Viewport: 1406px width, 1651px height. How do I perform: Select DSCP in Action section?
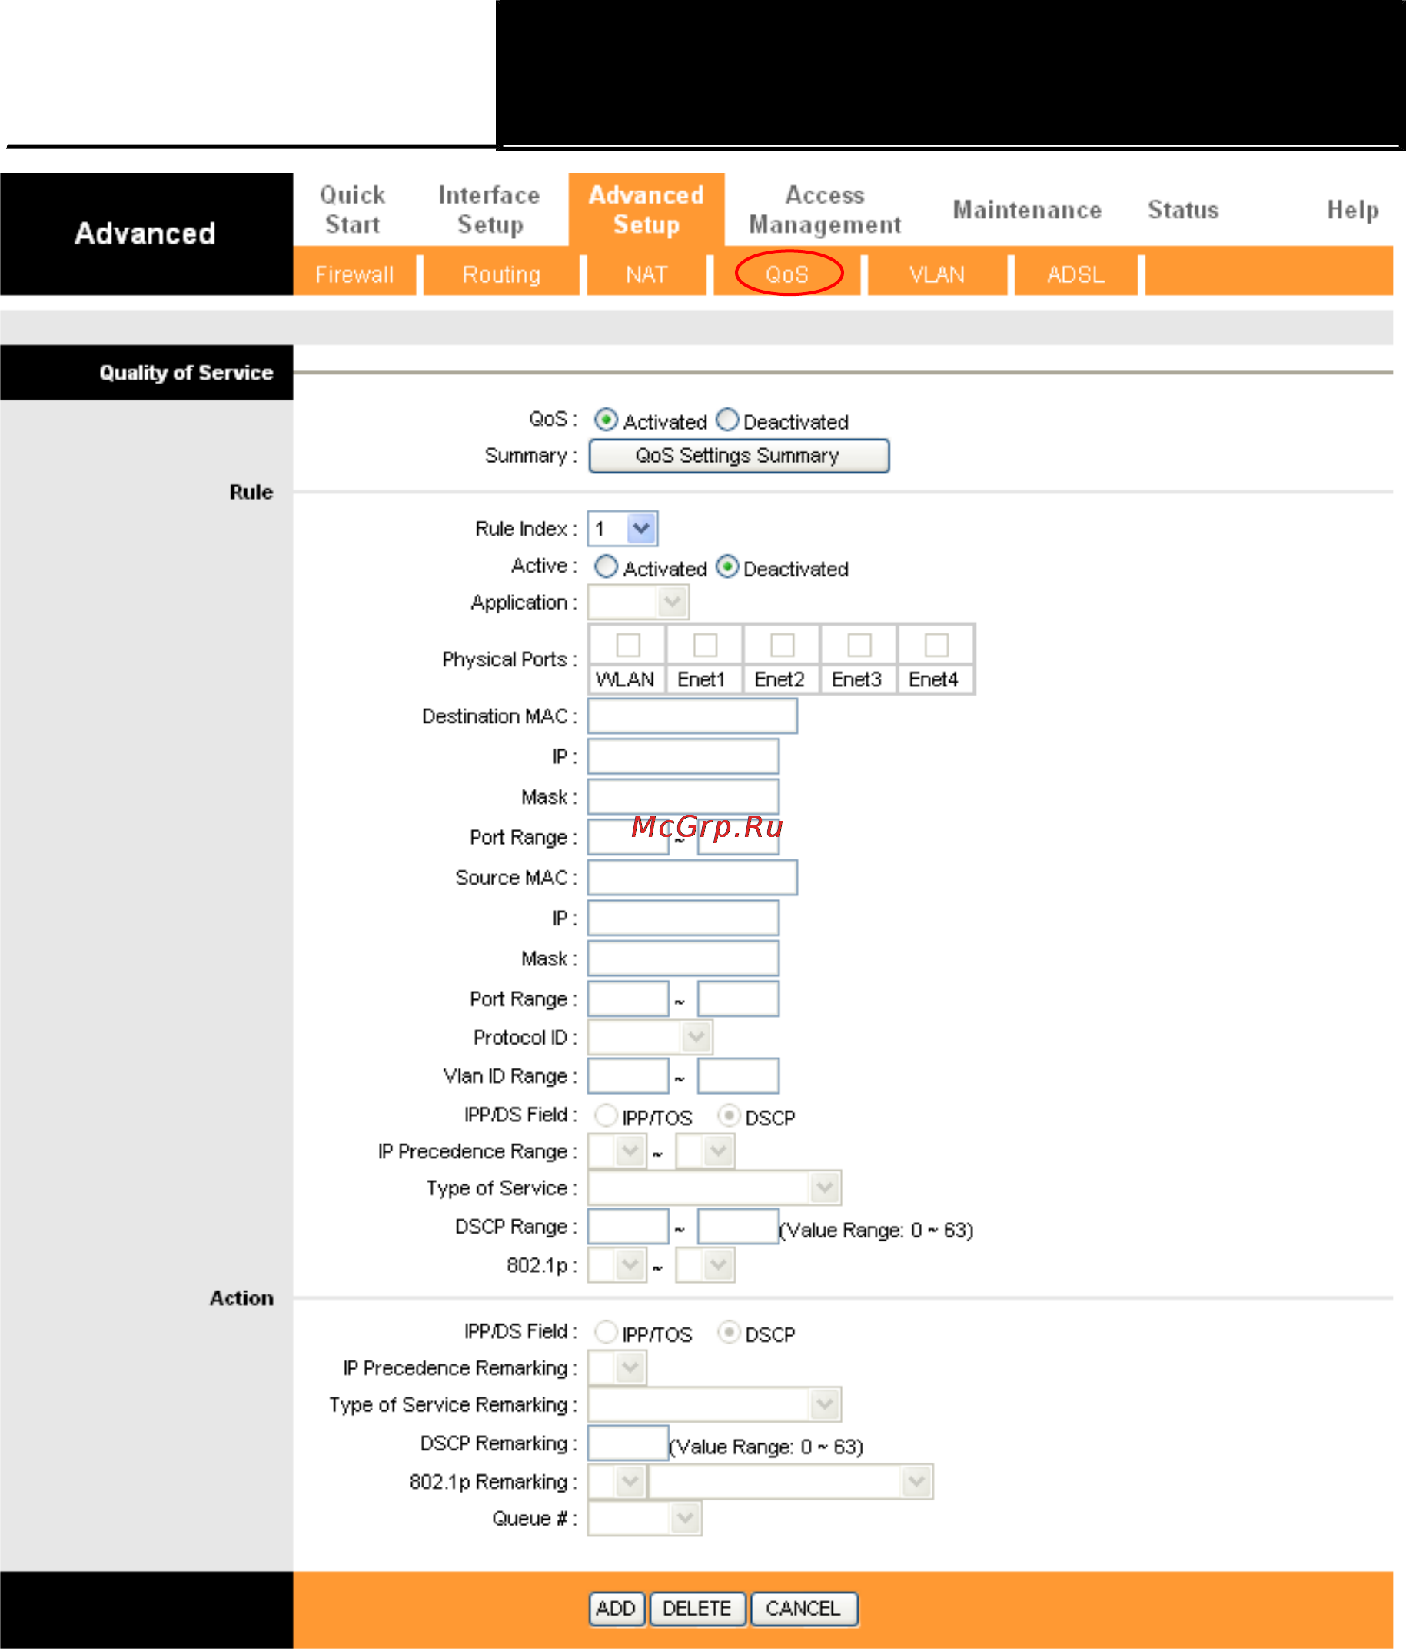tap(728, 1332)
